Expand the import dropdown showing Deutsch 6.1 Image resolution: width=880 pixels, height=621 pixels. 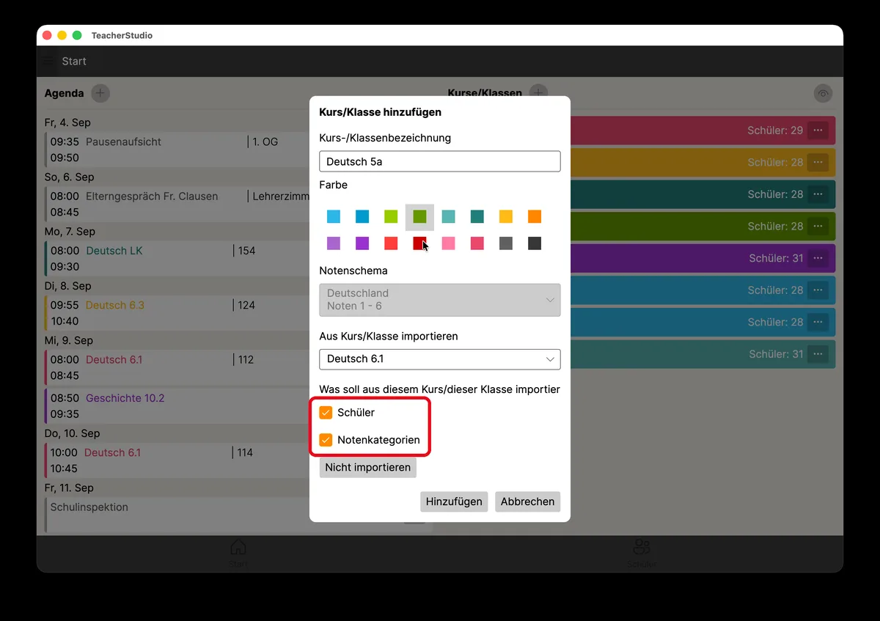point(440,359)
